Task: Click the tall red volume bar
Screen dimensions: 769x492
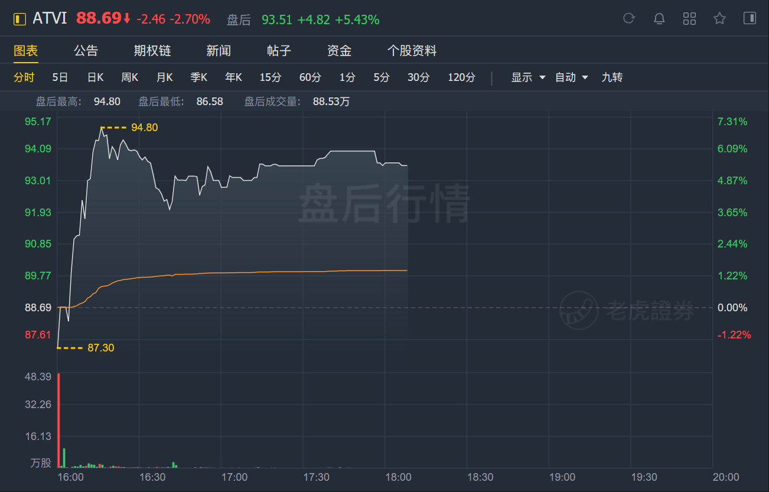Action: click(58, 420)
